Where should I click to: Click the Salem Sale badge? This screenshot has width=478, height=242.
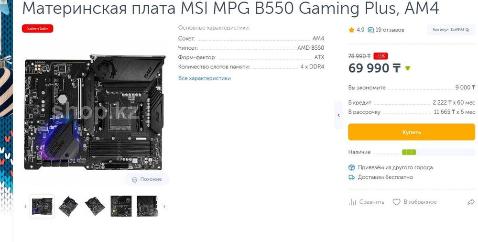37,29
